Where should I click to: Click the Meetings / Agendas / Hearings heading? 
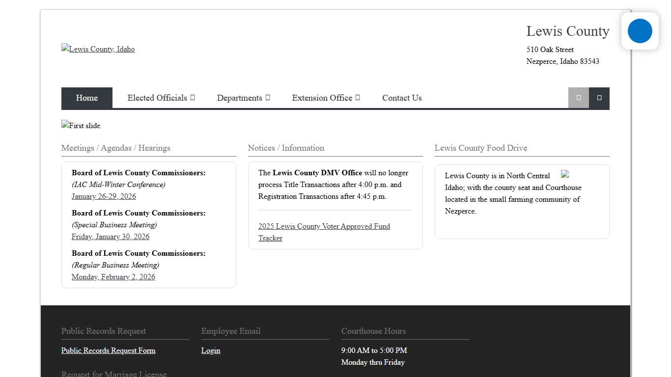[x=116, y=148]
